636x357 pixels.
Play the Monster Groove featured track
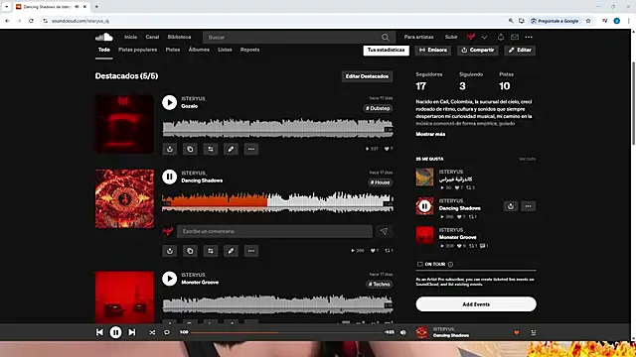pyautogui.click(x=170, y=279)
